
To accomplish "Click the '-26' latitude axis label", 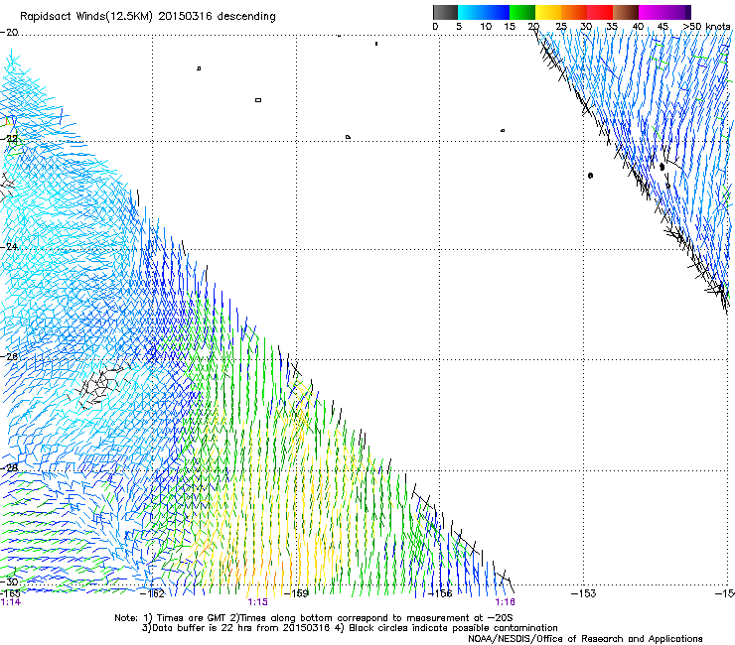I will click(9, 356).
